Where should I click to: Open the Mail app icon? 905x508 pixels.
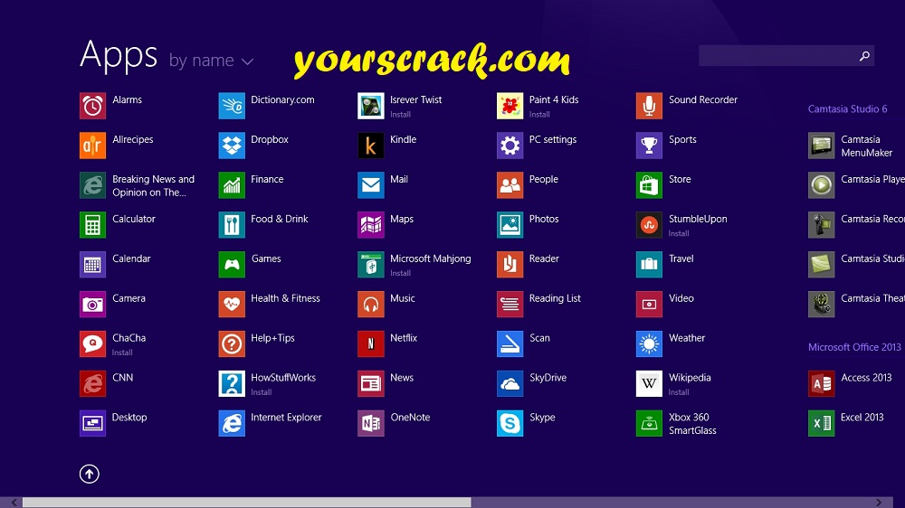point(370,185)
